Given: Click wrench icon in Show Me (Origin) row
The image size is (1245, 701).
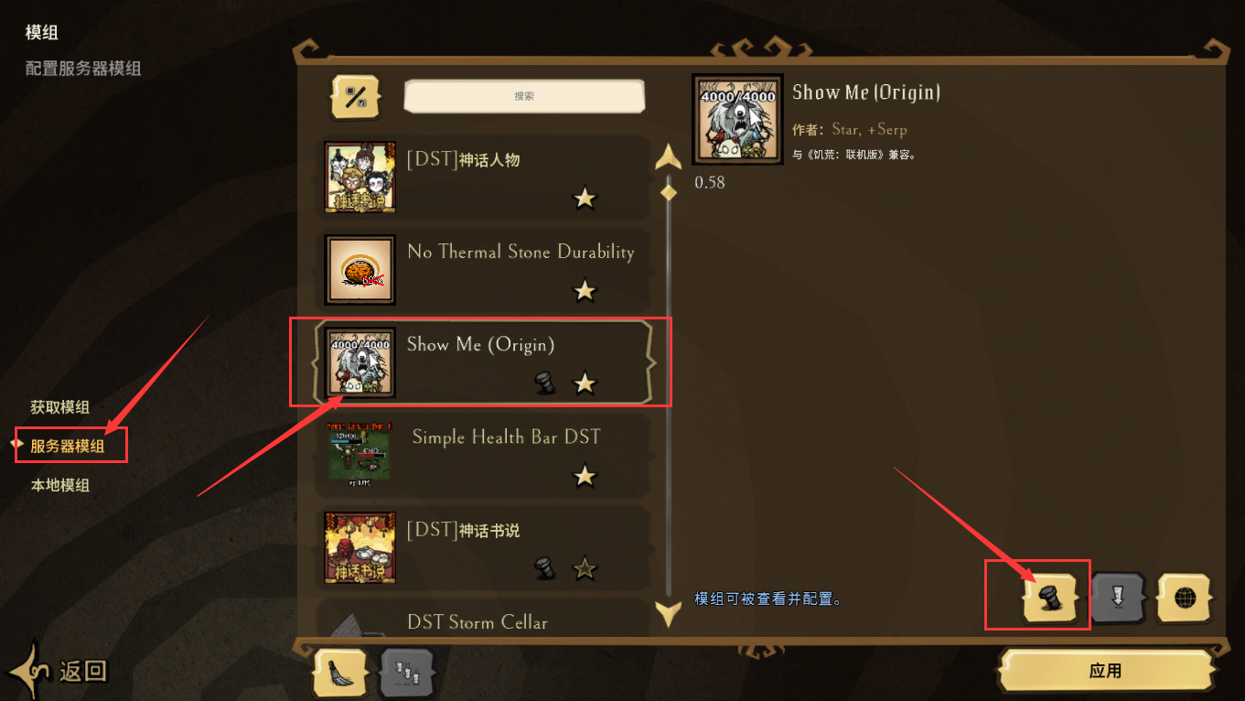Looking at the screenshot, I should click(545, 383).
